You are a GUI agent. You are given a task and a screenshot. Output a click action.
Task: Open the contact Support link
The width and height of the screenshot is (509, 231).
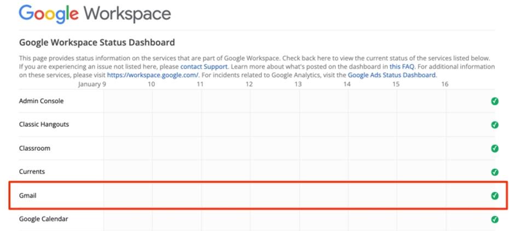(x=204, y=67)
